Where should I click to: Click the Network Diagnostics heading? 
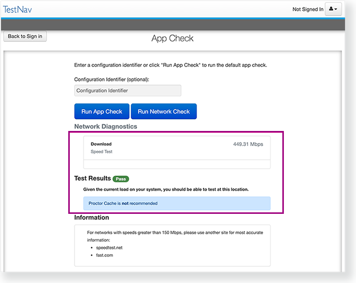tap(106, 127)
